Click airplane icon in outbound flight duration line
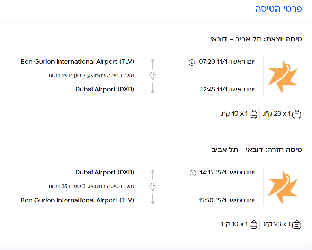Viewport: 312px width, 250px height. (x=153, y=76)
